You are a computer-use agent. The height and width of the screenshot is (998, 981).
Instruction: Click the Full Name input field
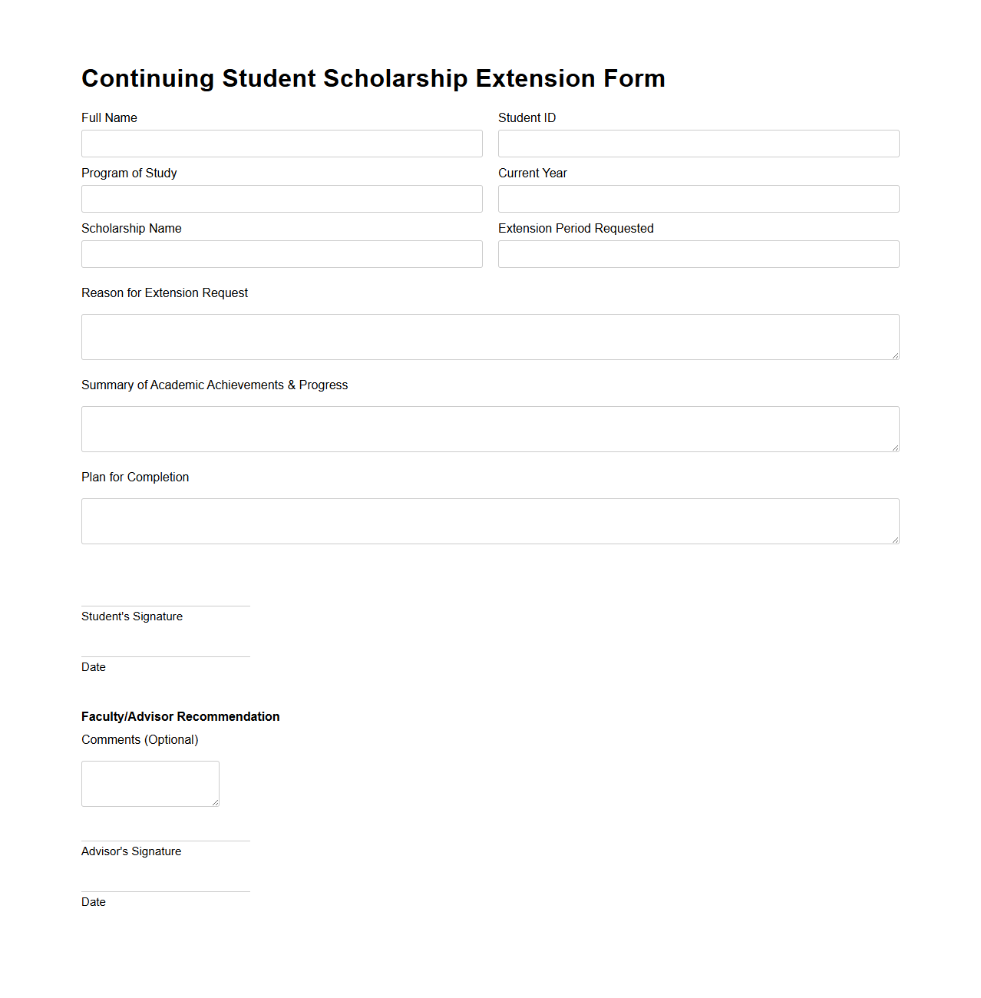[282, 144]
